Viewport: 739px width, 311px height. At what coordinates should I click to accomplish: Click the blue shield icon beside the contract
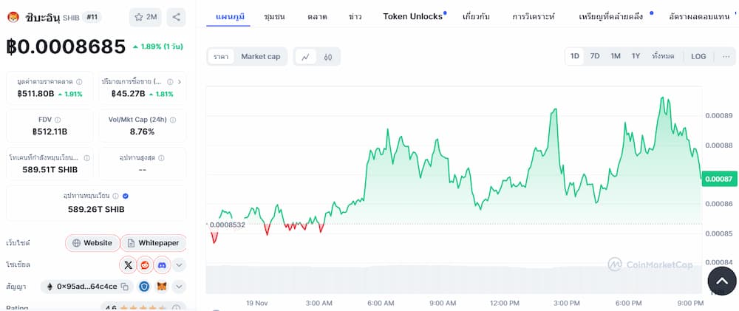(144, 286)
